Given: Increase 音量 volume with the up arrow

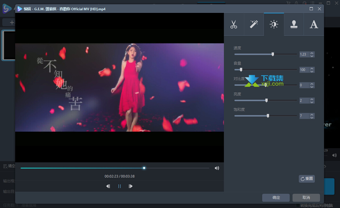Looking at the screenshot, I should tap(312, 68).
